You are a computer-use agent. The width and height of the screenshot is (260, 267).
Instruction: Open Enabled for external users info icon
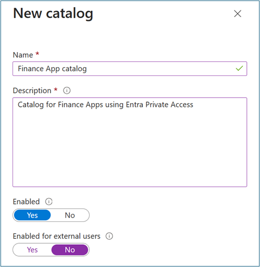[109, 236]
